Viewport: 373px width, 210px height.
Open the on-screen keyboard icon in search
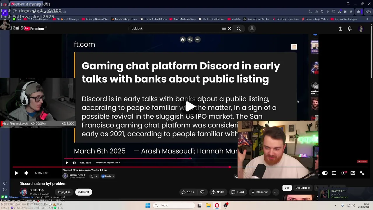tap(224, 28)
